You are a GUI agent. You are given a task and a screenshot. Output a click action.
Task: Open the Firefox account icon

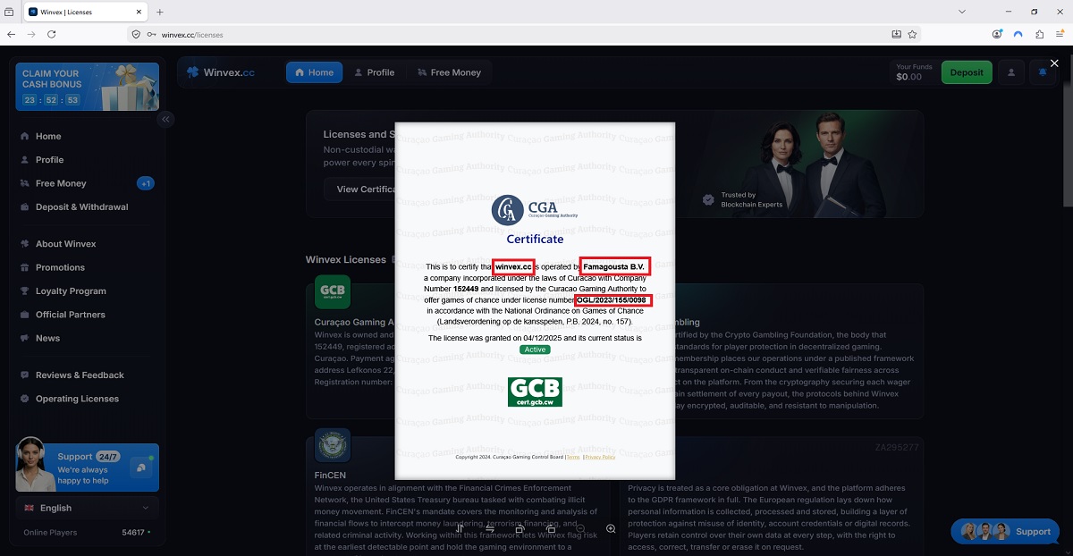coord(997,34)
